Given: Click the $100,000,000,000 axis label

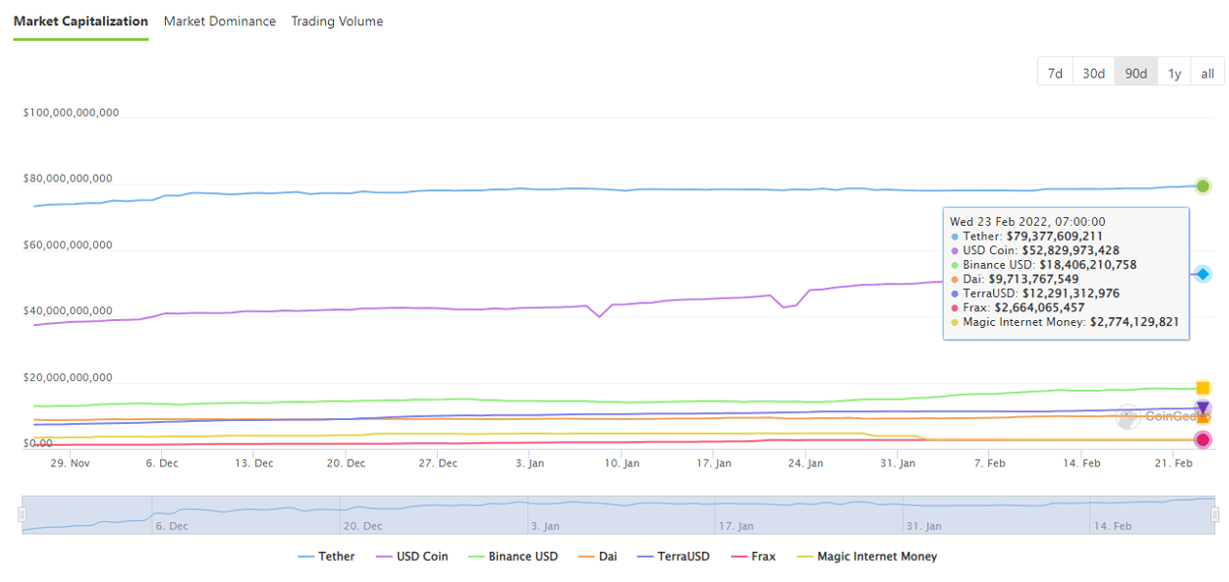Looking at the screenshot, I should (x=71, y=113).
